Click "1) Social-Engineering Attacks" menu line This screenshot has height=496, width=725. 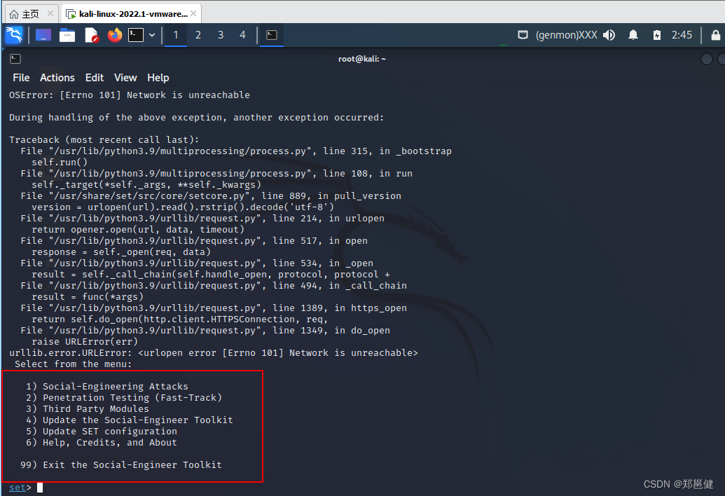106,387
